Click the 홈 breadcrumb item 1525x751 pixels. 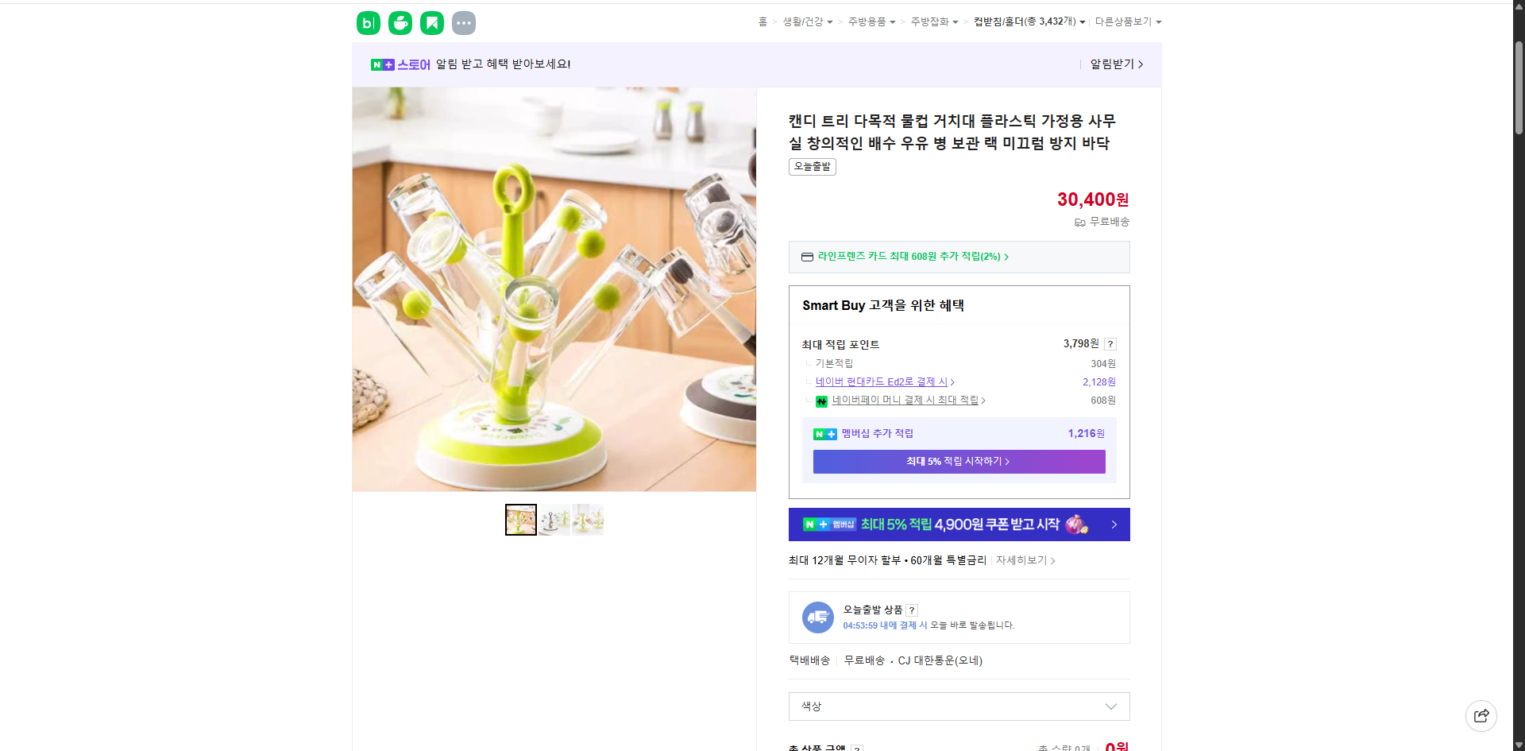pyautogui.click(x=760, y=21)
